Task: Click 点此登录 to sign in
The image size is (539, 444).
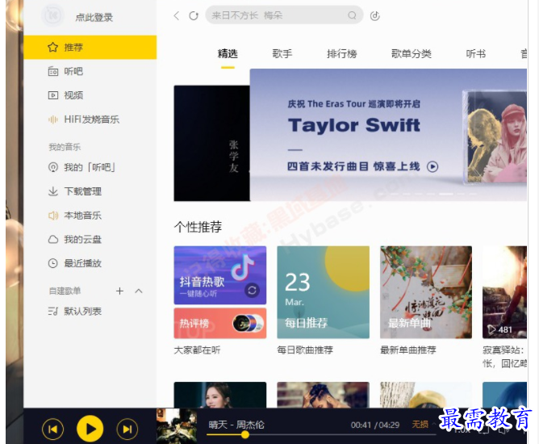Action: 94,17
